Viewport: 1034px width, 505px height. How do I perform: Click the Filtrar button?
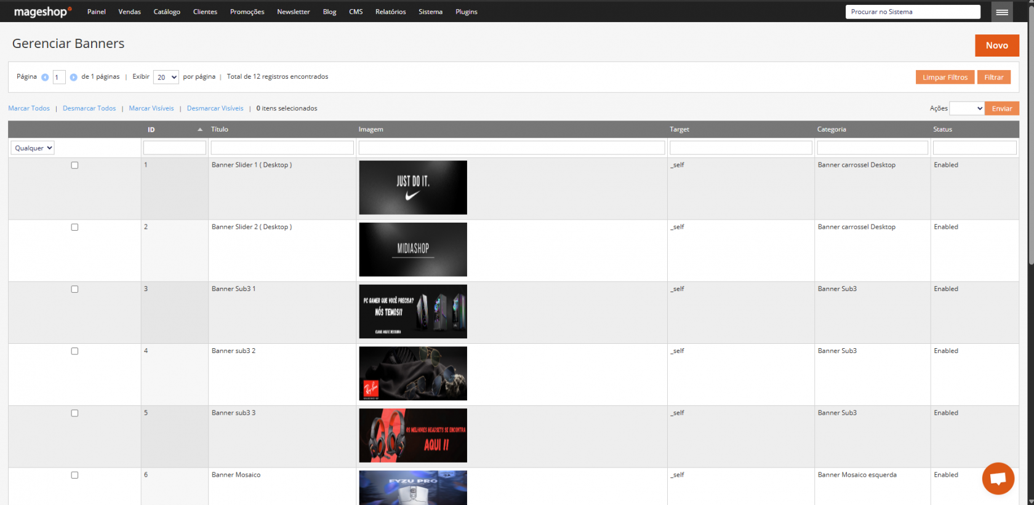tap(994, 77)
